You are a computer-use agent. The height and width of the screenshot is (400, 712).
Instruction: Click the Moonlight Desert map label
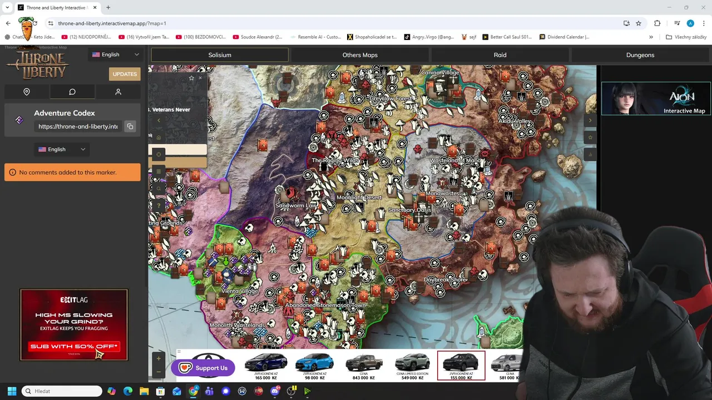tap(359, 198)
